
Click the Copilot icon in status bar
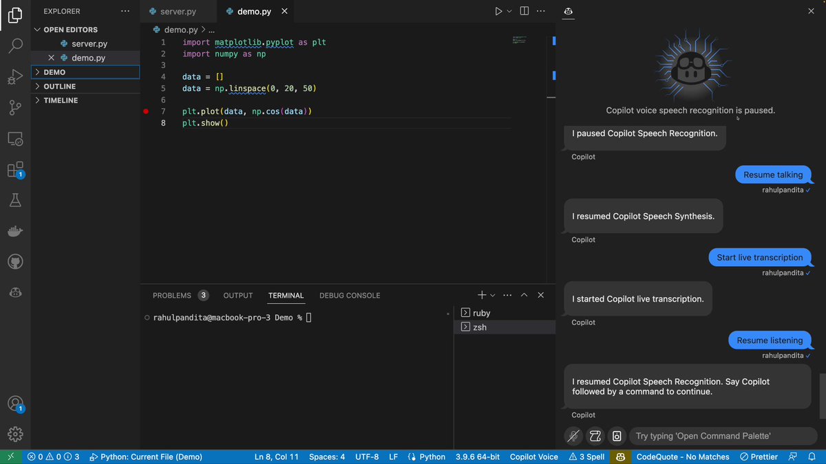coord(620,457)
